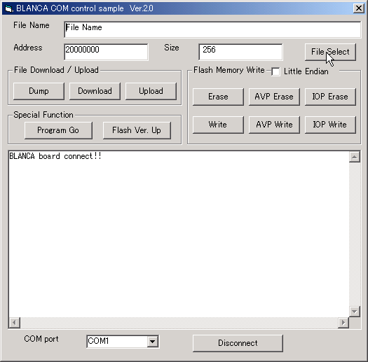The width and height of the screenshot is (368, 362).
Task: Run Program Go special function
Action: (x=58, y=130)
